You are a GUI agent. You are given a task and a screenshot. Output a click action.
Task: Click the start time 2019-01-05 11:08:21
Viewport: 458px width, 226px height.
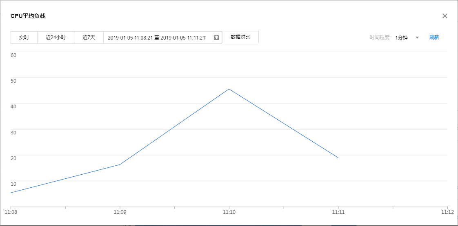[130, 37]
